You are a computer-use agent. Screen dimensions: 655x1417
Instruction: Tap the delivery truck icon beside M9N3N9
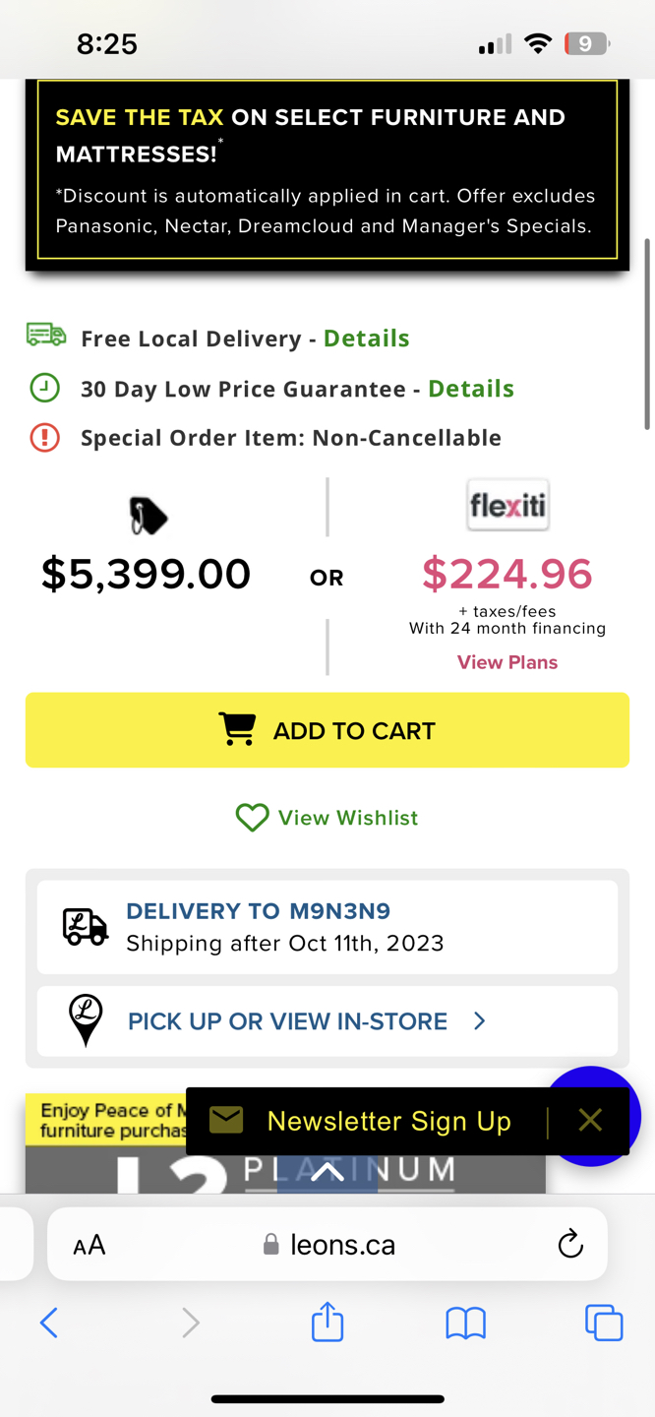pyautogui.click(x=86, y=926)
